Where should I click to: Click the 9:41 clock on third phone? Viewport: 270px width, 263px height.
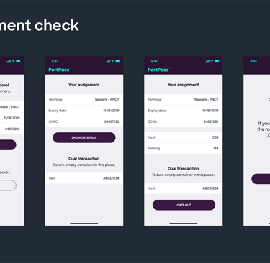(154, 61)
